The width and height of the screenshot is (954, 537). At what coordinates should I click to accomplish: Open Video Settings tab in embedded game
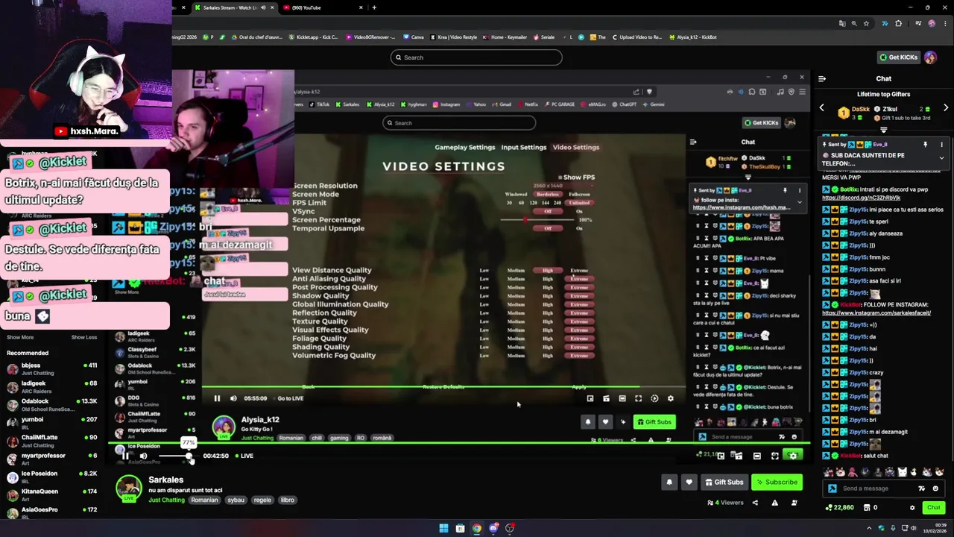point(575,147)
